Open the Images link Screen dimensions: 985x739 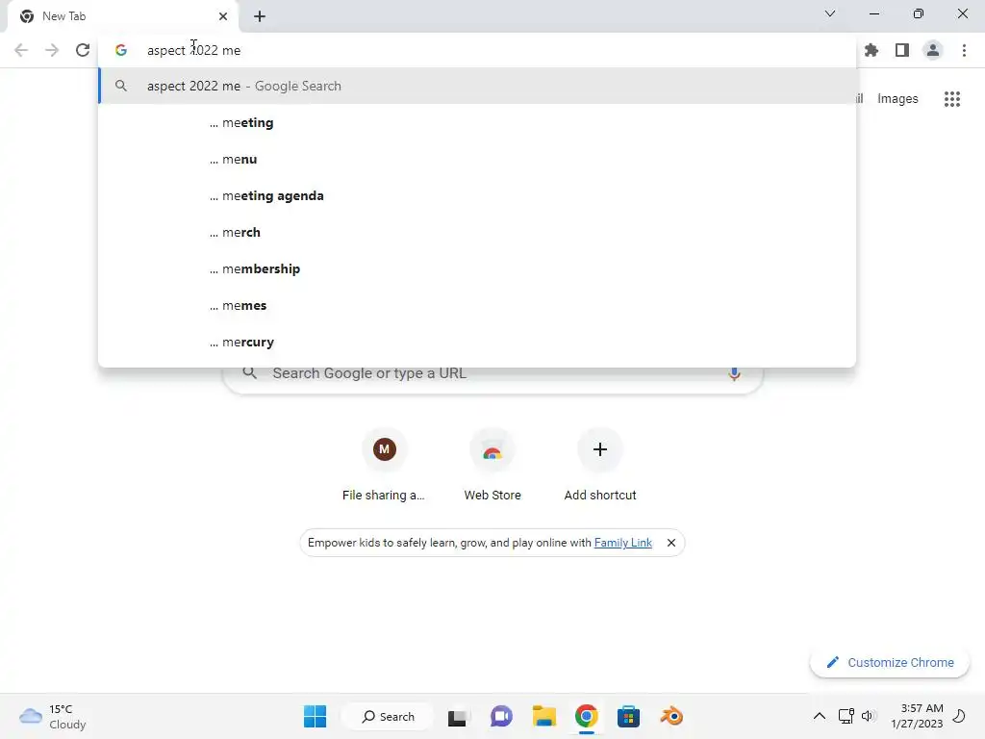pos(897,99)
